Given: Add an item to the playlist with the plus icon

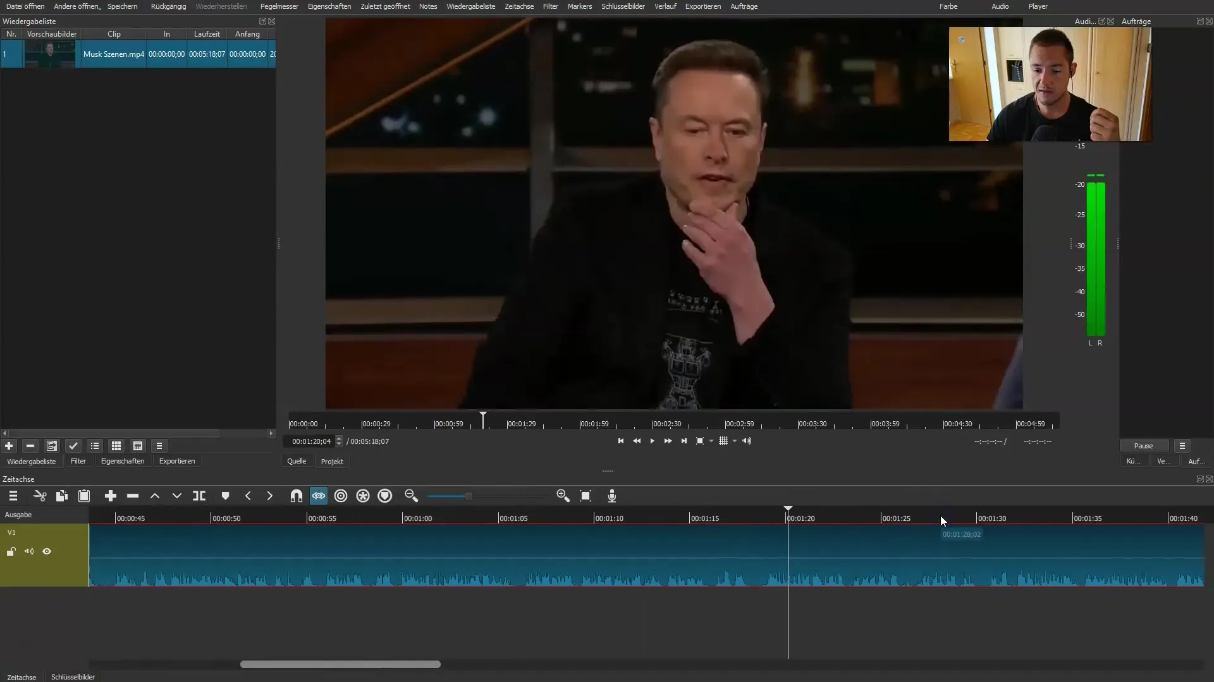Looking at the screenshot, I should pos(9,446).
